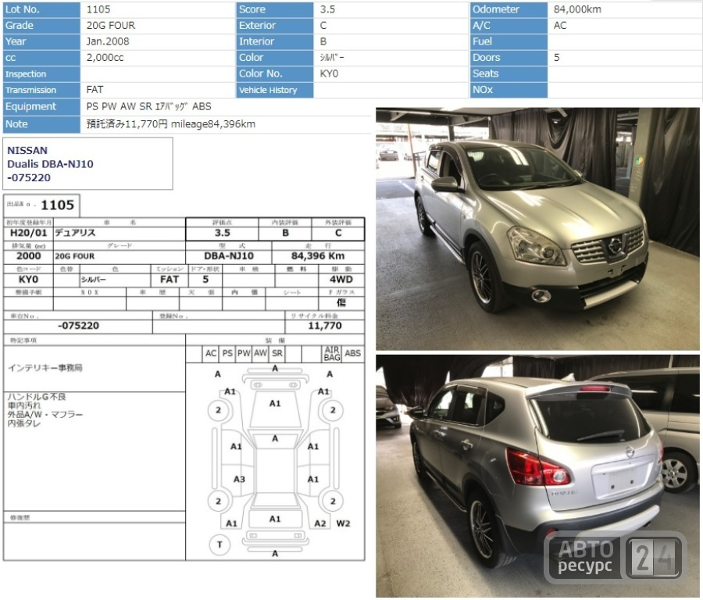Click the Inspection label cell
The height and width of the screenshot is (600, 703).
(x=41, y=74)
